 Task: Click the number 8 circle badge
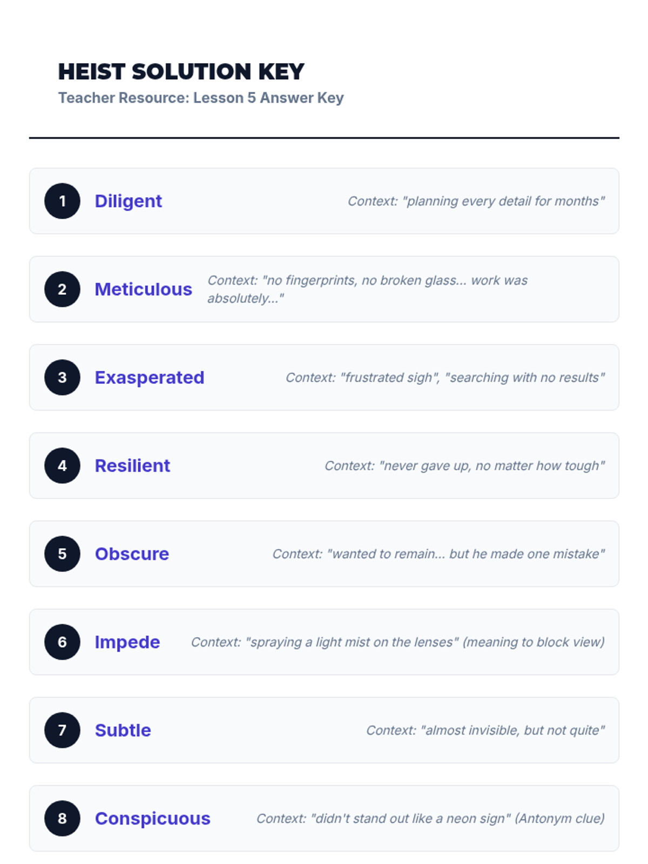click(62, 818)
